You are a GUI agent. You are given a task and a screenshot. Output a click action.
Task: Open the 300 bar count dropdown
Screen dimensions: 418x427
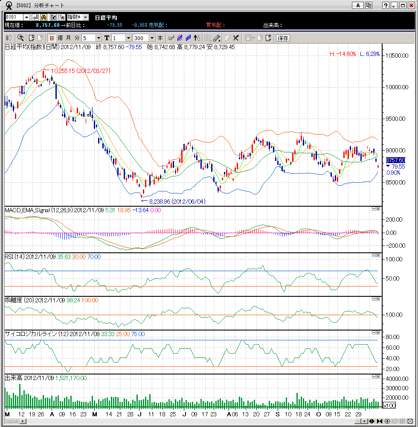tap(152, 38)
